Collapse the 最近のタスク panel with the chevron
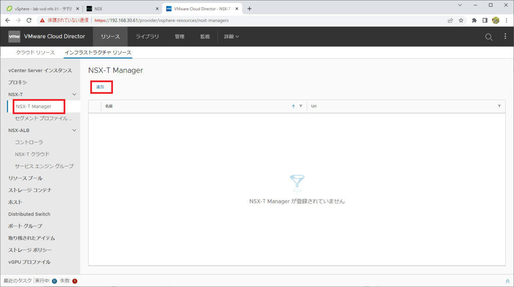Viewport: 514px width, 287px height. point(508,281)
